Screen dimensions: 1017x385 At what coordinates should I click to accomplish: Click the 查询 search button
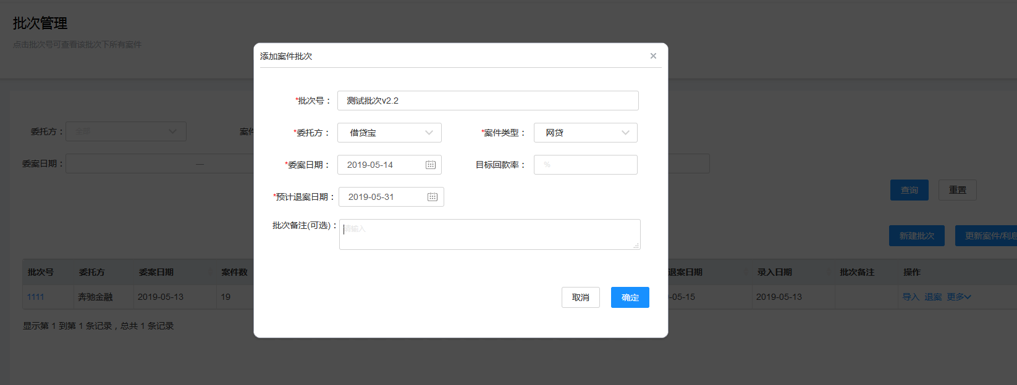[x=909, y=190]
